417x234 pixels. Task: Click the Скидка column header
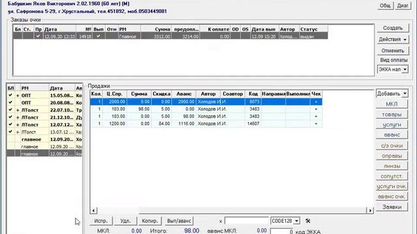(162, 94)
